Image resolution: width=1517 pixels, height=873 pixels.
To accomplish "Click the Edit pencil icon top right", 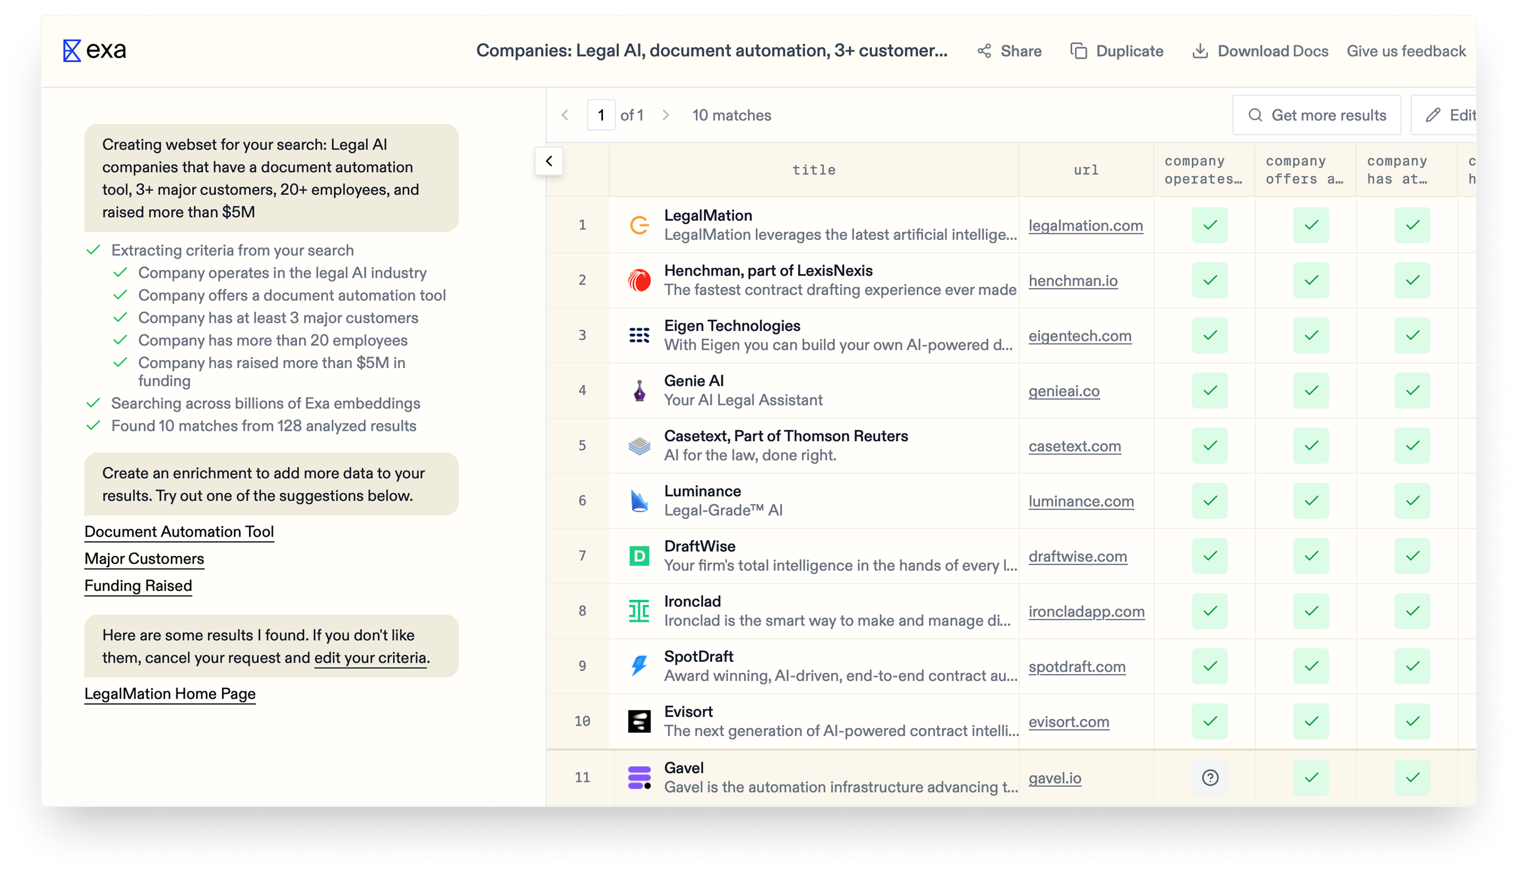I will [x=1436, y=115].
